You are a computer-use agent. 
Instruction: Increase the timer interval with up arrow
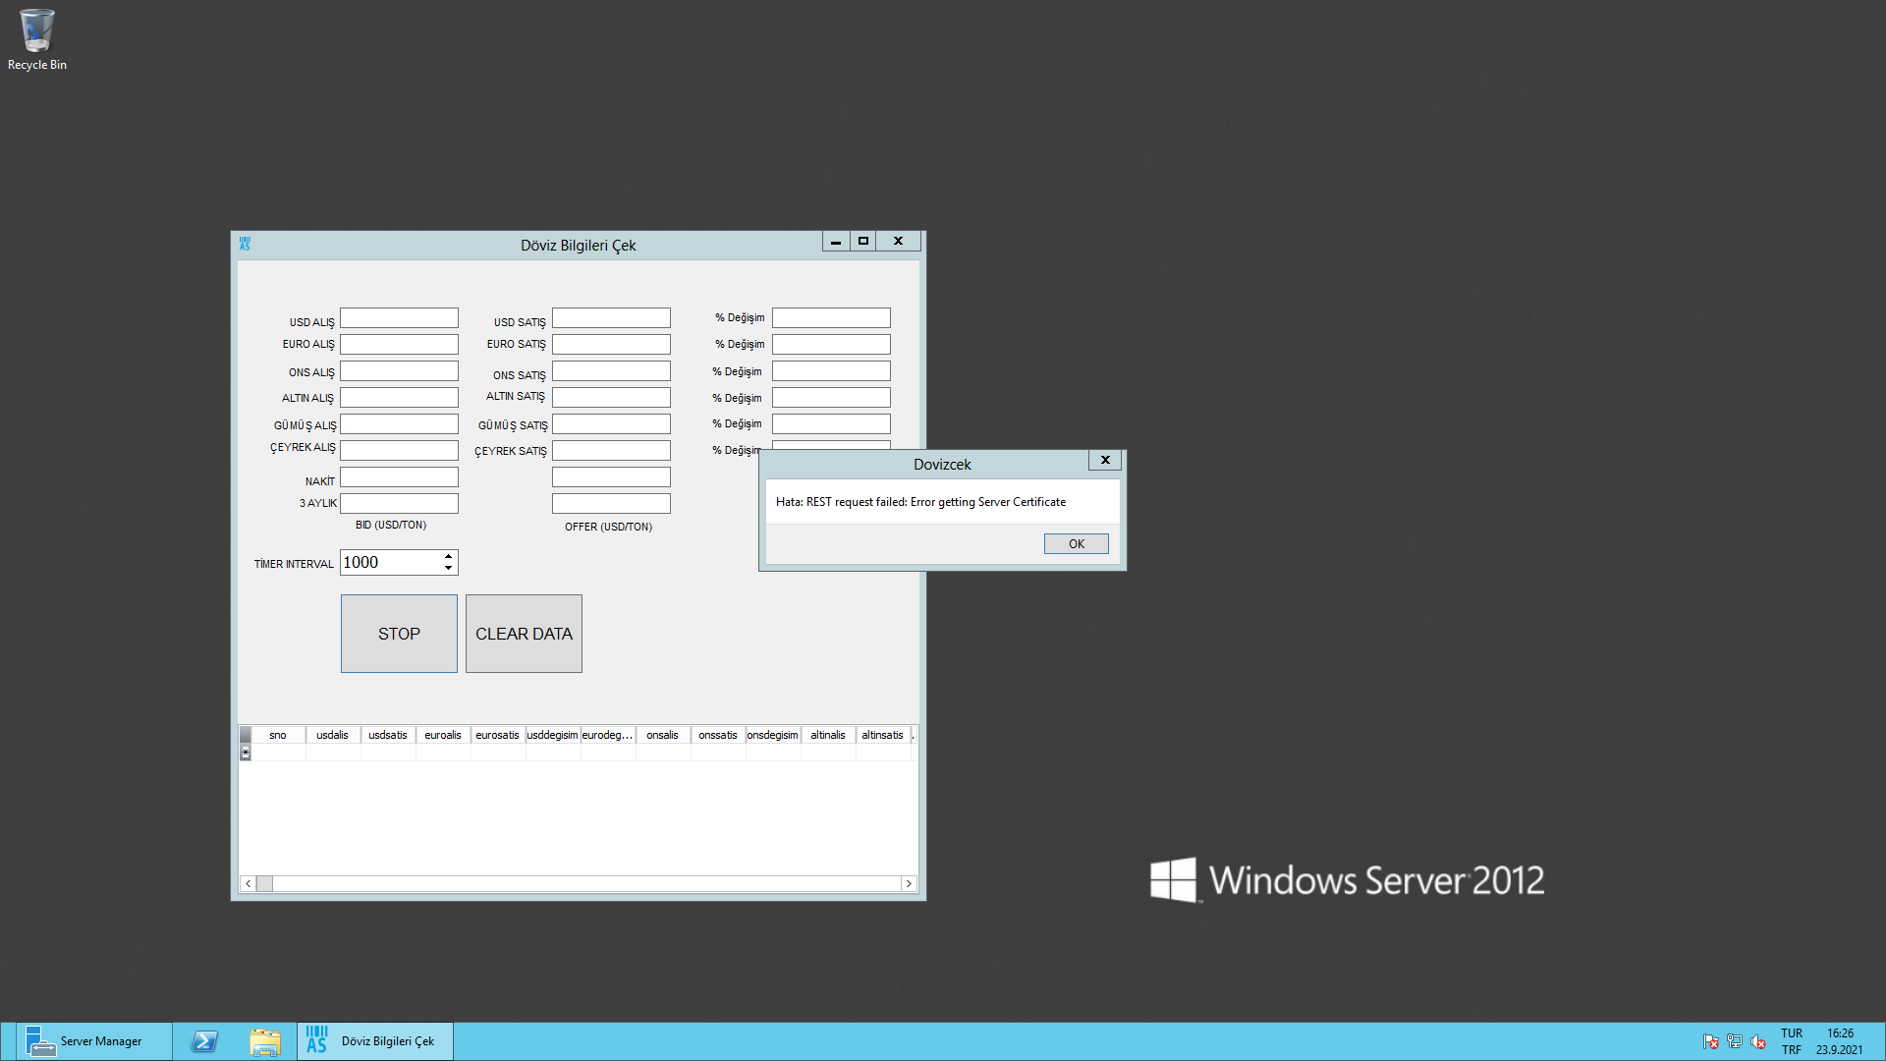[448, 557]
